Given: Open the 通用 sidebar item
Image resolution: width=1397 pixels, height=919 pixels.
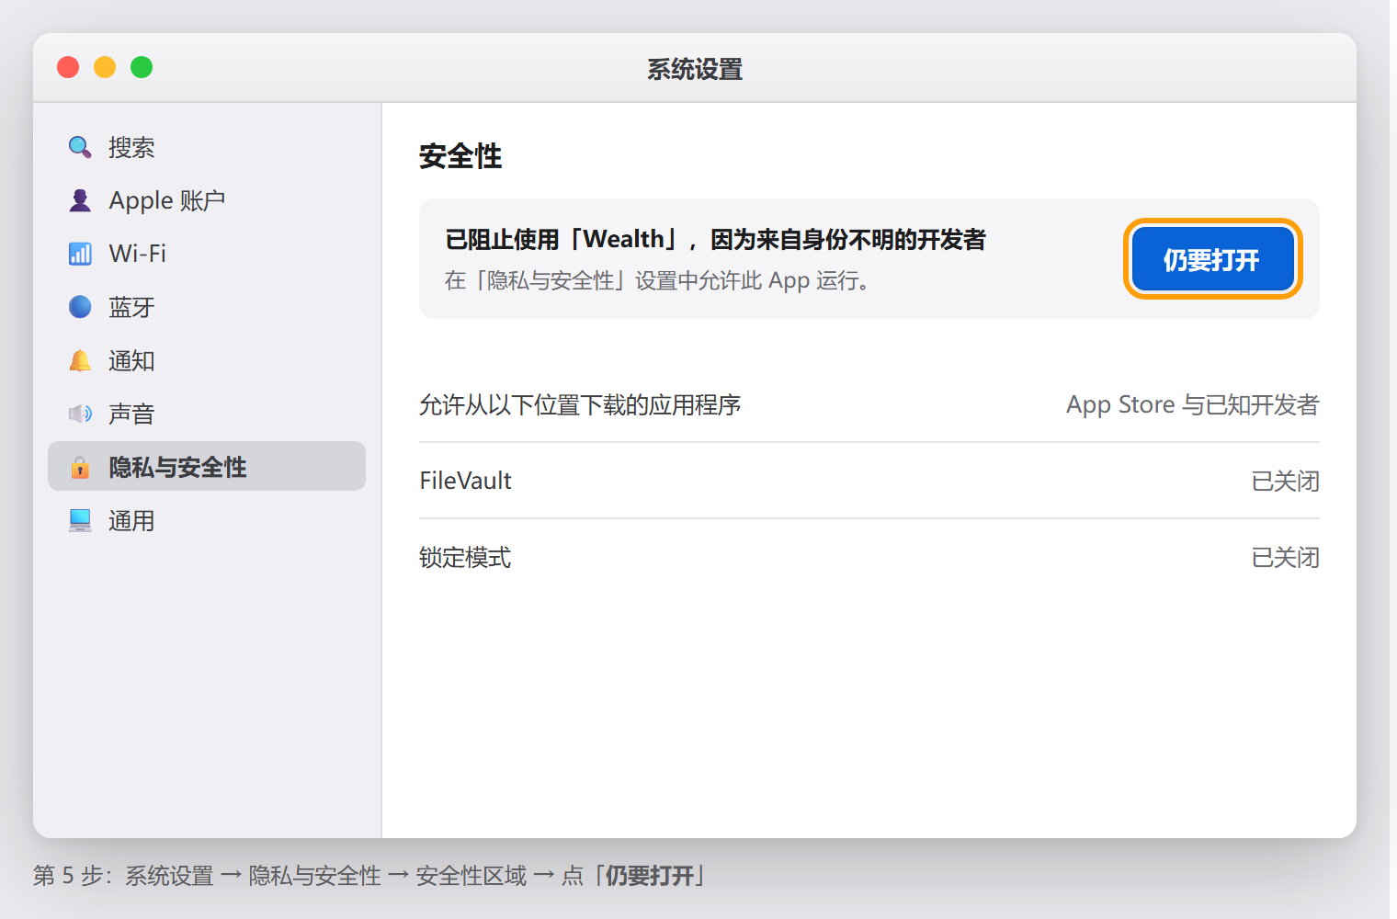Looking at the screenshot, I should 207,520.
